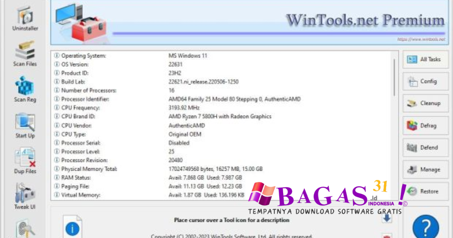
Task: Select the RAM Status row
Action: click(x=222, y=178)
